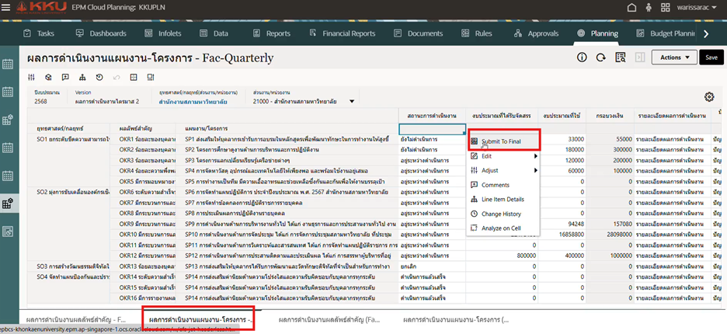The width and height of the screenshot is (727, 334).
Task: Refresh the form with the circular arrow icon
Action: click(x=601, y=57)
